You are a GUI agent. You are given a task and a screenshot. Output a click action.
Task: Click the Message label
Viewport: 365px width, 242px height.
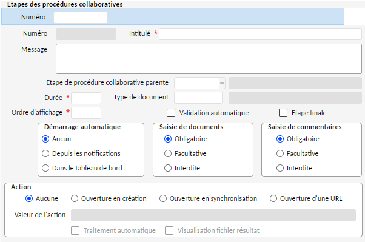pos(34,49)
